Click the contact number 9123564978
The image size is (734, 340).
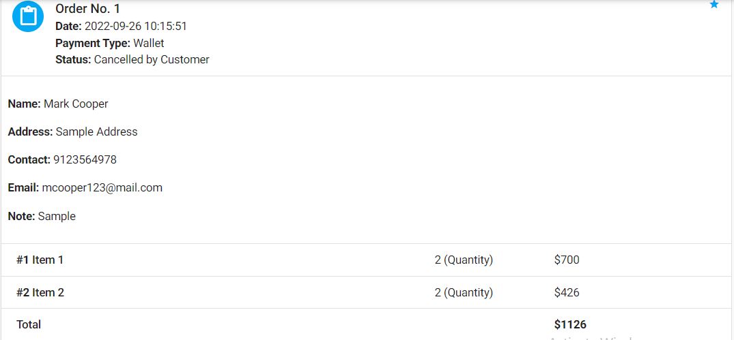[85, 159]
